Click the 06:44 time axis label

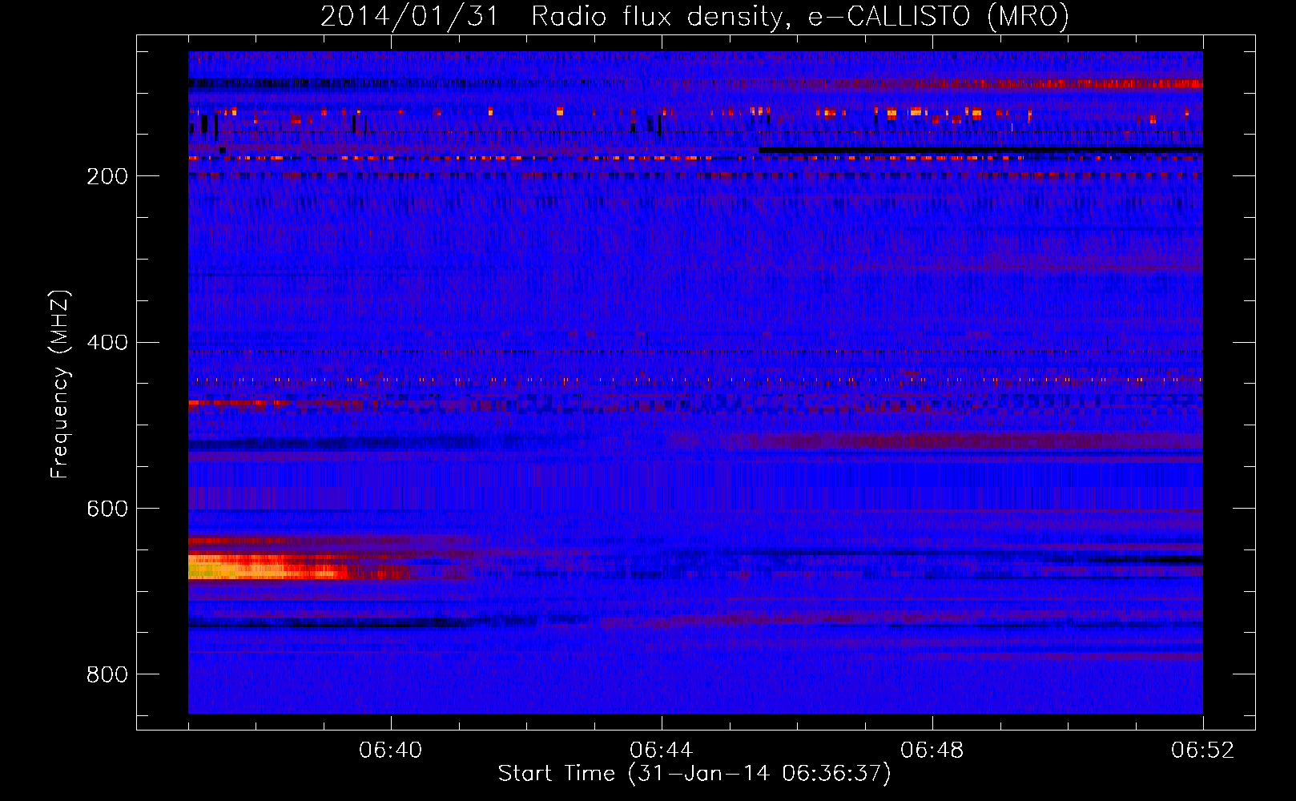pyautogui.click(x=662, y=751)
